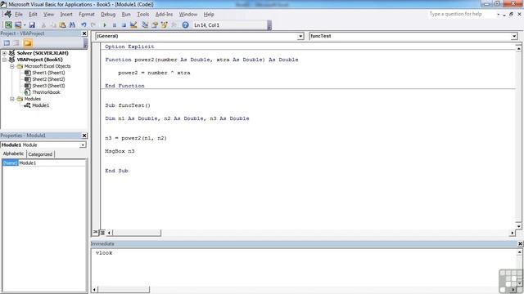Viewport: 524px width, 294px height.
Task: Open the funcTest procedure dropdown
Action: (514, 36)
